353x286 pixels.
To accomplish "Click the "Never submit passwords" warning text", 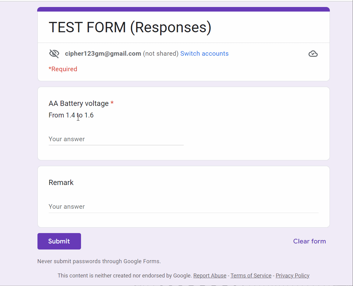I will [99, 261].
